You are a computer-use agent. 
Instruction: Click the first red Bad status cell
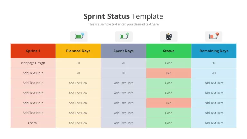coord(169,73)
